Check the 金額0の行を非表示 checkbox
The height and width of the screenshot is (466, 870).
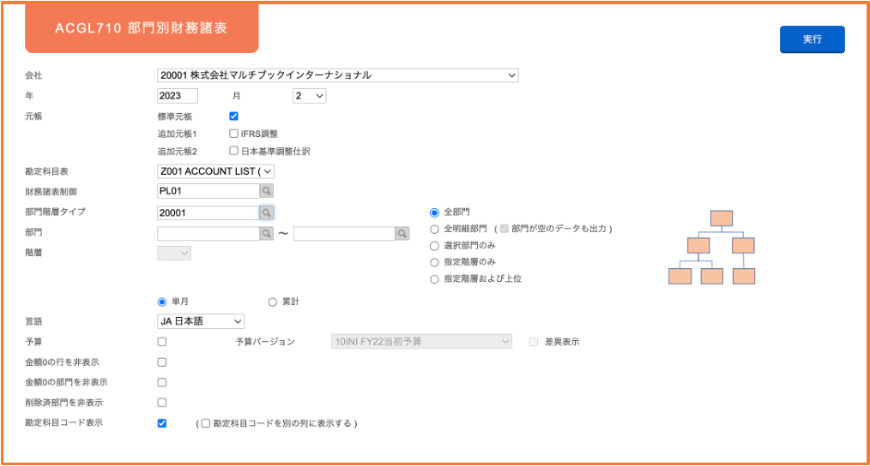[x=162, y=362]
